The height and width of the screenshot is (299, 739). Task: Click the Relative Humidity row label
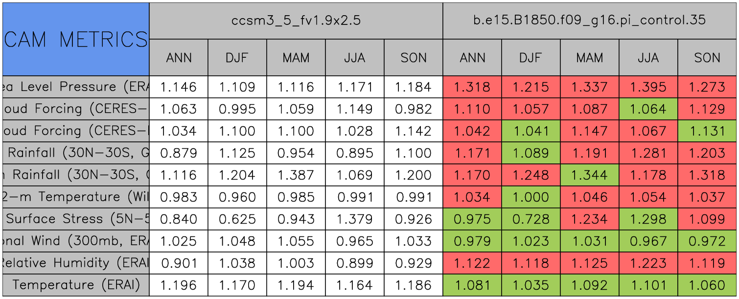tap(76, 263)
